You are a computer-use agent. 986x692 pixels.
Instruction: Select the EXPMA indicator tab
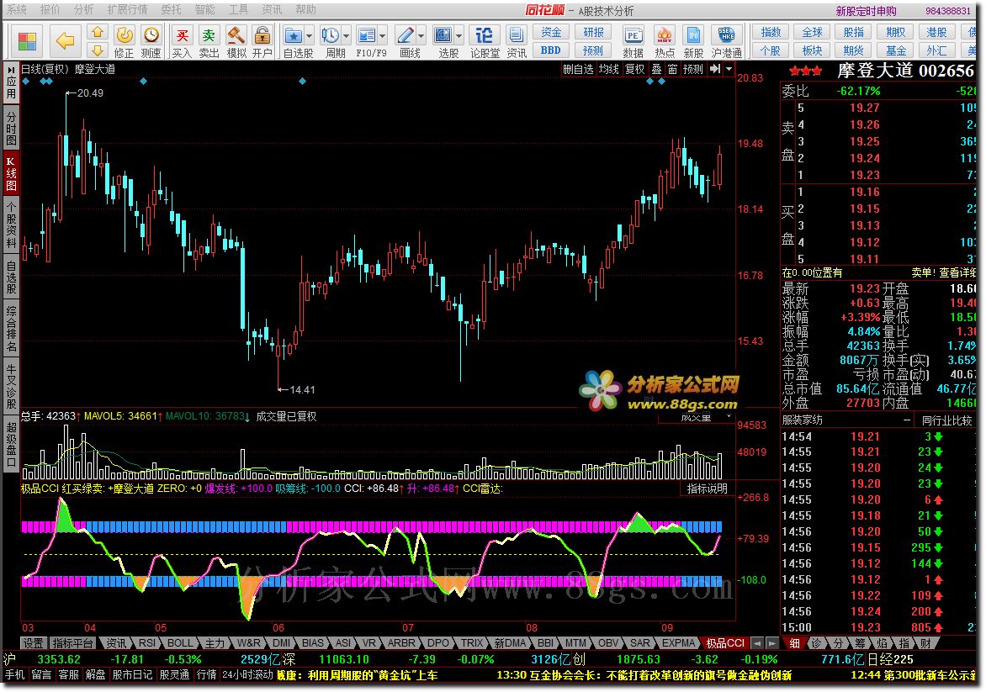pyautogui.click(x=678, y=643)
